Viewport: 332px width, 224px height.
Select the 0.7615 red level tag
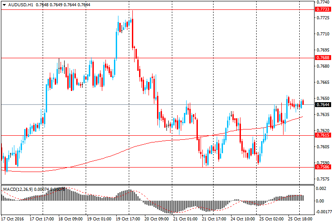coord(323,135)
